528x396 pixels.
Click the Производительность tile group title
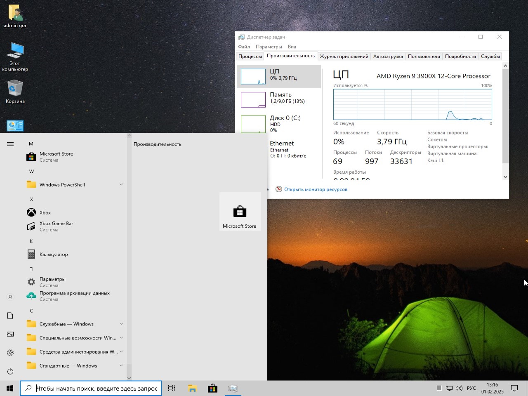[x=158, y=144]
